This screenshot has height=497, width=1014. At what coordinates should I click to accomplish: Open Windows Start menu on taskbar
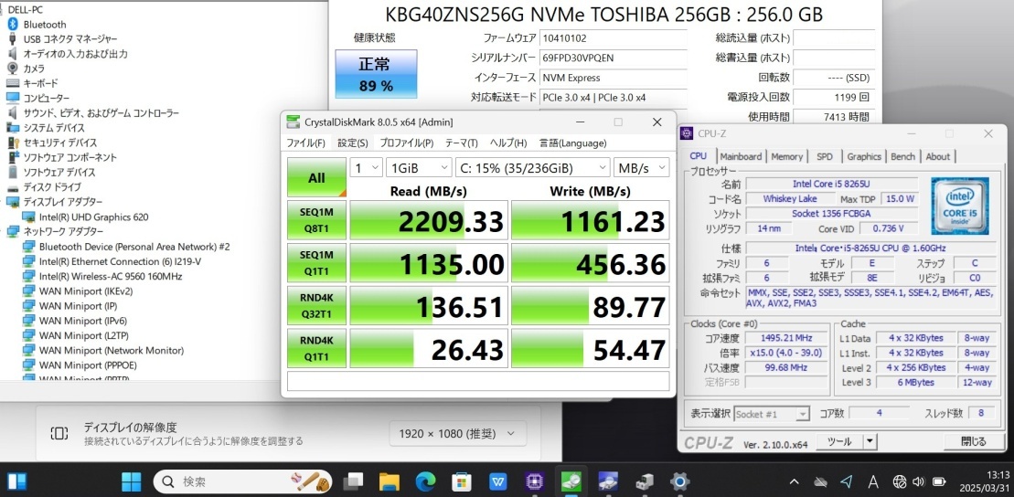tap(131, 481)
